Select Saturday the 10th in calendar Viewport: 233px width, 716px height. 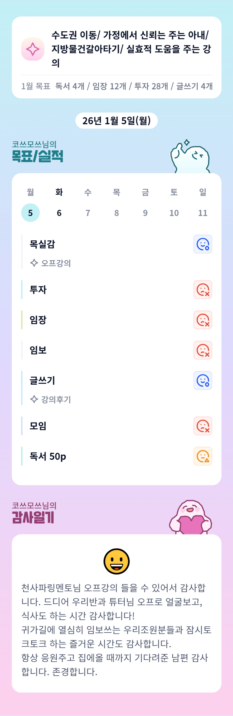[x=174, y=213]
